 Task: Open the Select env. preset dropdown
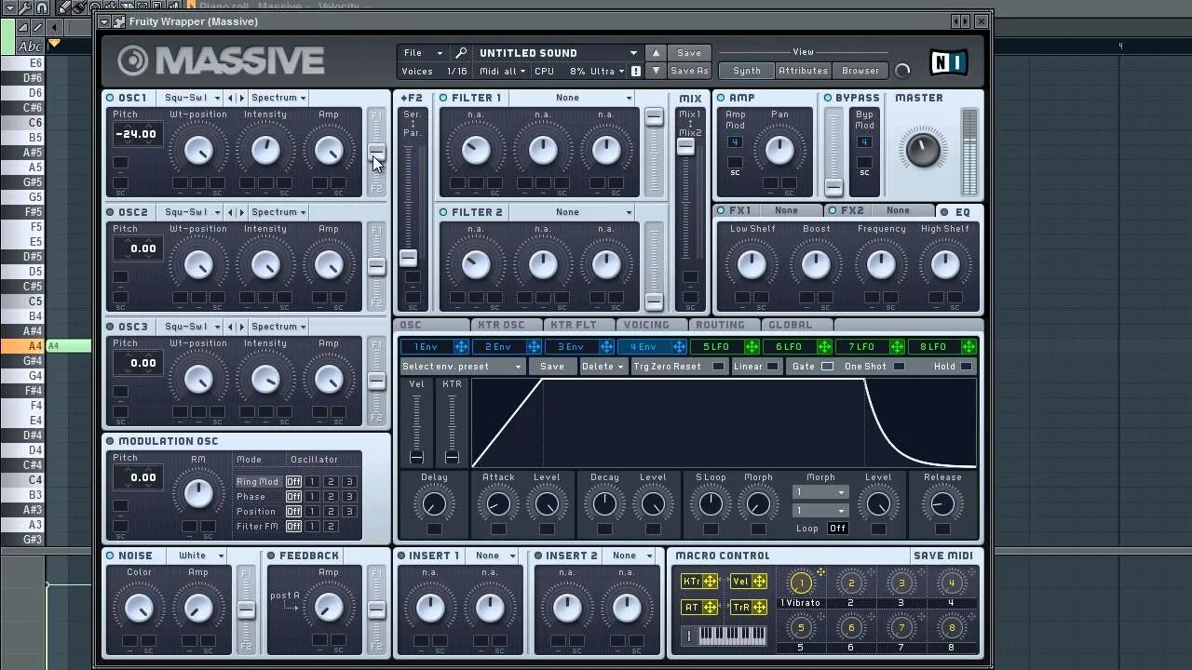click(462, 367)
